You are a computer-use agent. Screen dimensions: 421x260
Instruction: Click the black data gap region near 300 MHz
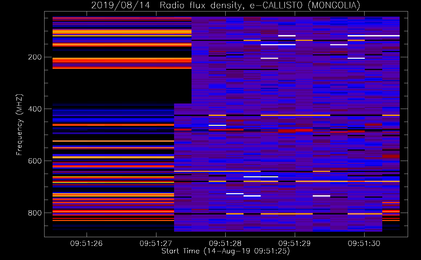pos(122,86)
